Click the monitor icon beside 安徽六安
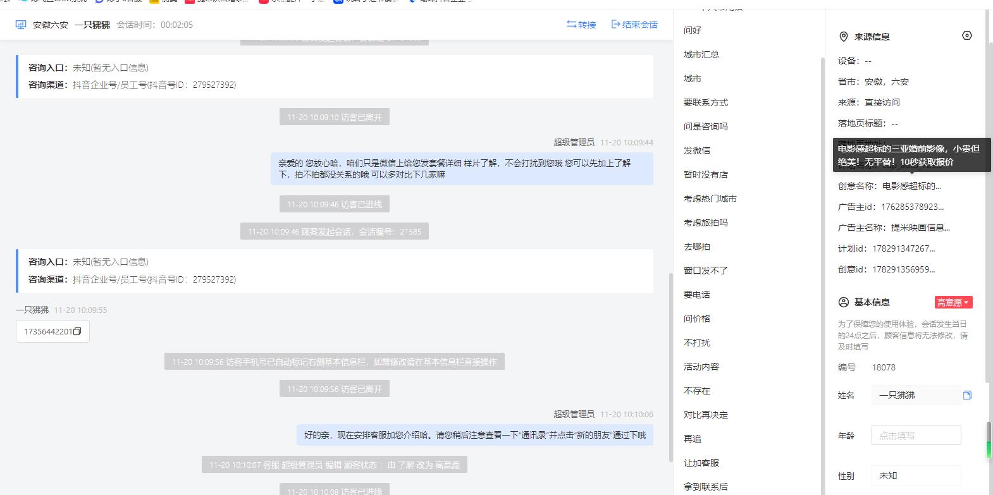The height and width of the screenshot is (495, 993). pyautogui.click(x=21, y=25)
